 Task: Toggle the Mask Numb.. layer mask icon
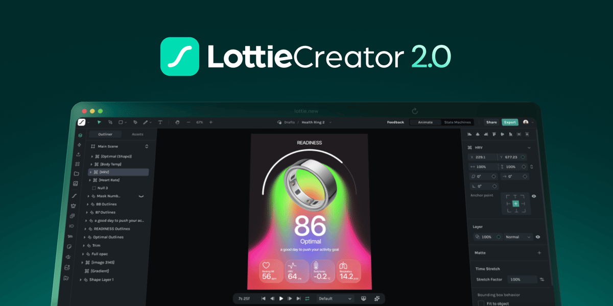click(142, 196)
